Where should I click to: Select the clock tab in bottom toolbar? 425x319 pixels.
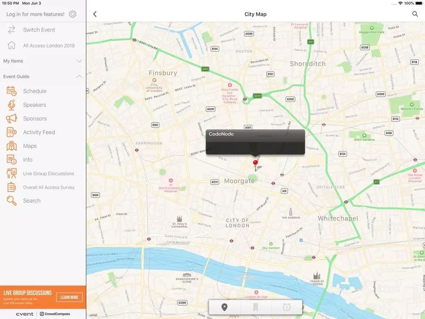287,307
